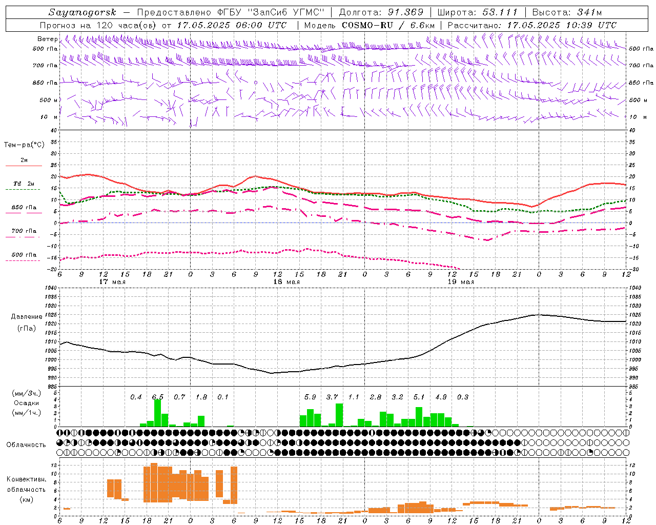Viewport: 656px width, 525px height.
Task: Click the "17 мая" date label
Action: (x=112, y=282)
